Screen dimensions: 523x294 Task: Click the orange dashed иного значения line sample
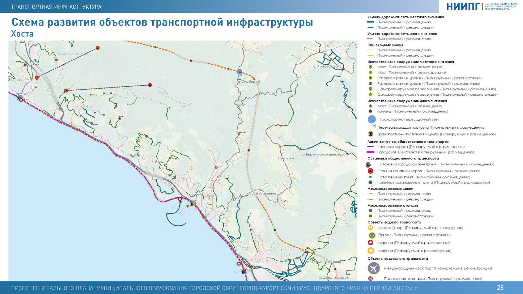tap(370, 39)
